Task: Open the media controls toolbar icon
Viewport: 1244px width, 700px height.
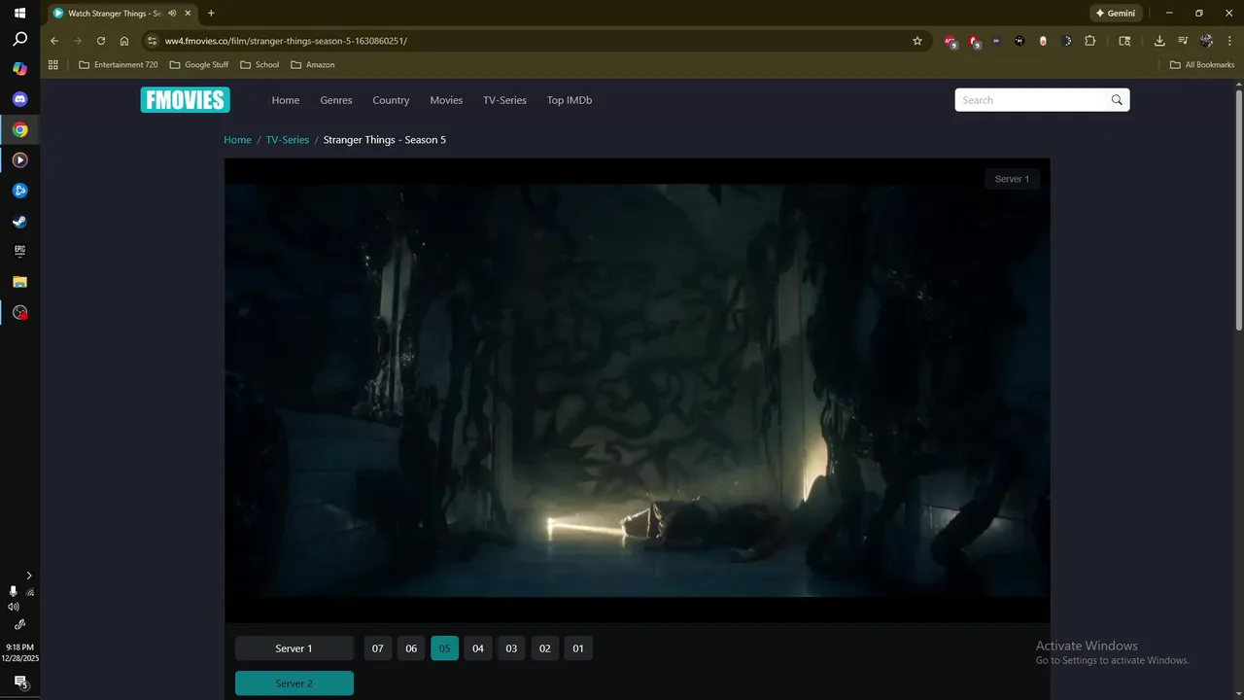Action: pyautogui.click(x=1183, y=41)
